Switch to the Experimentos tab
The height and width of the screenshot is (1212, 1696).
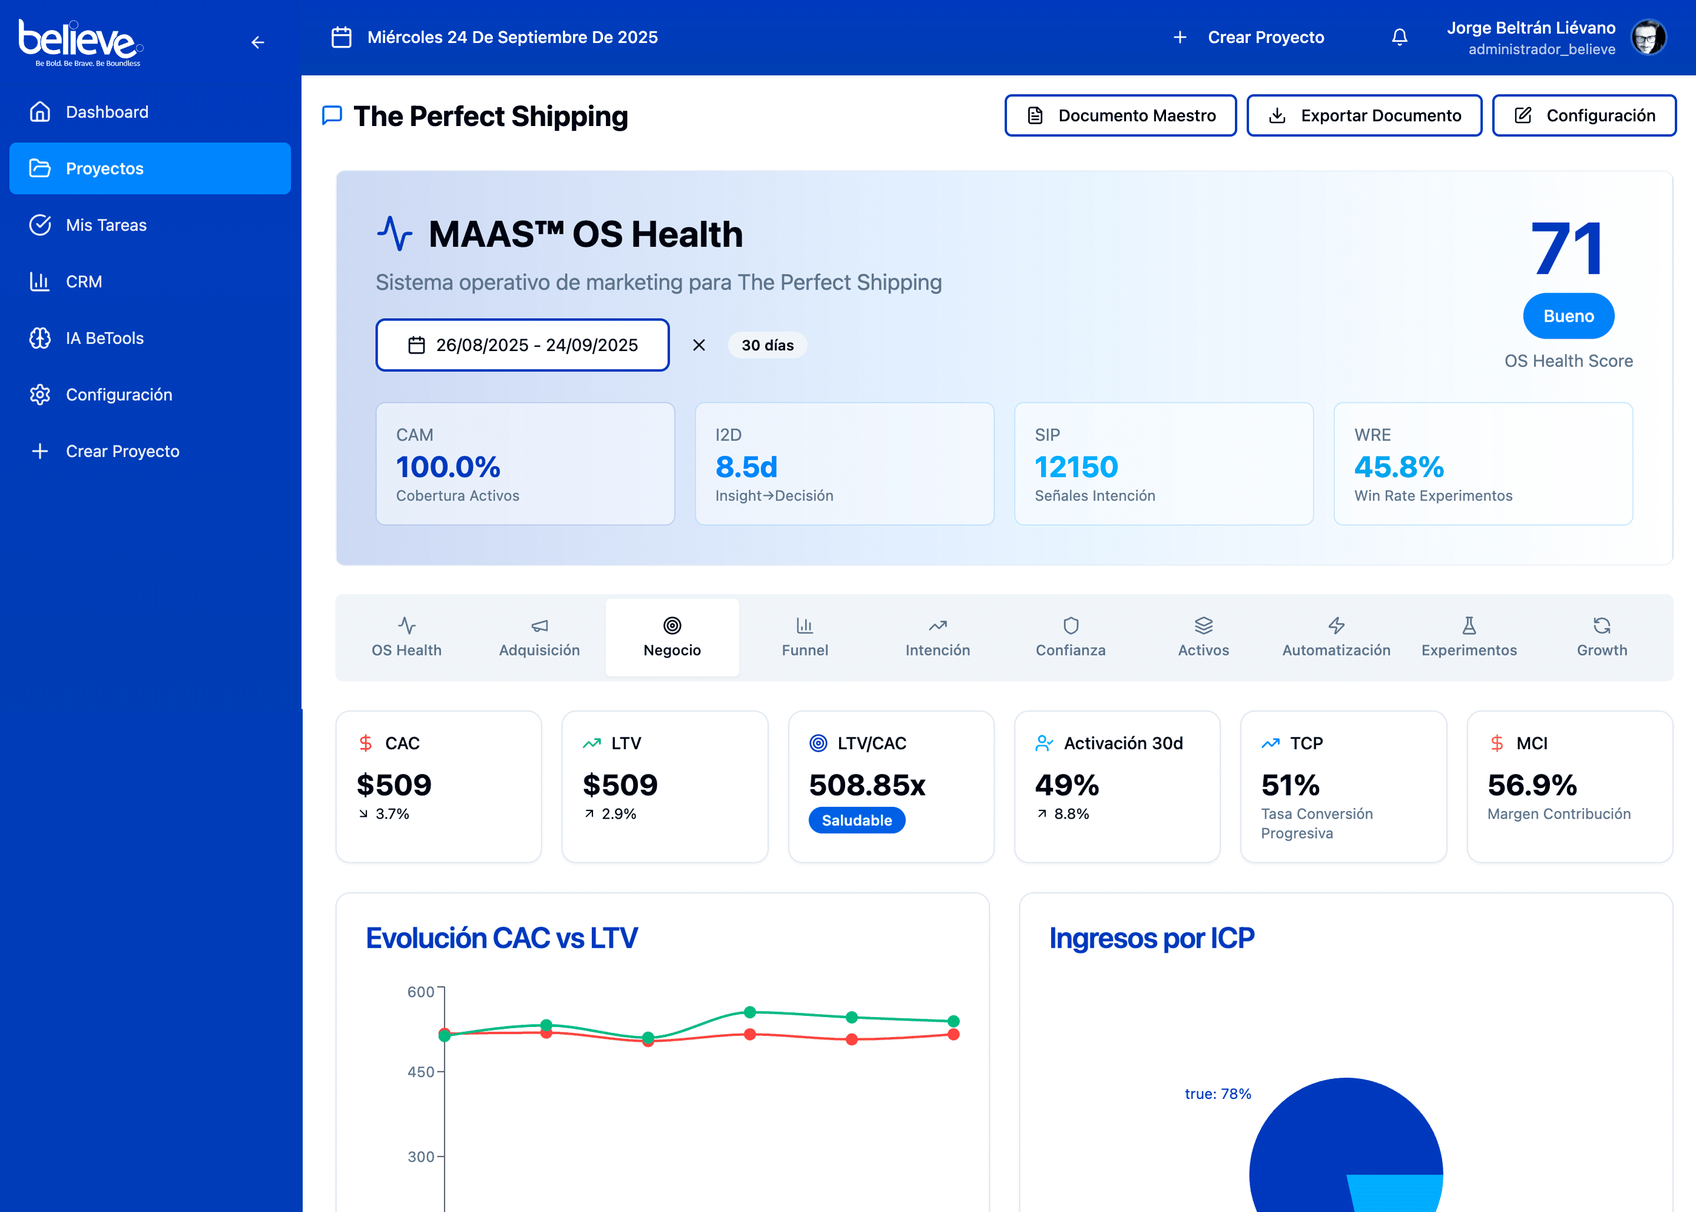click(1469, 637)
